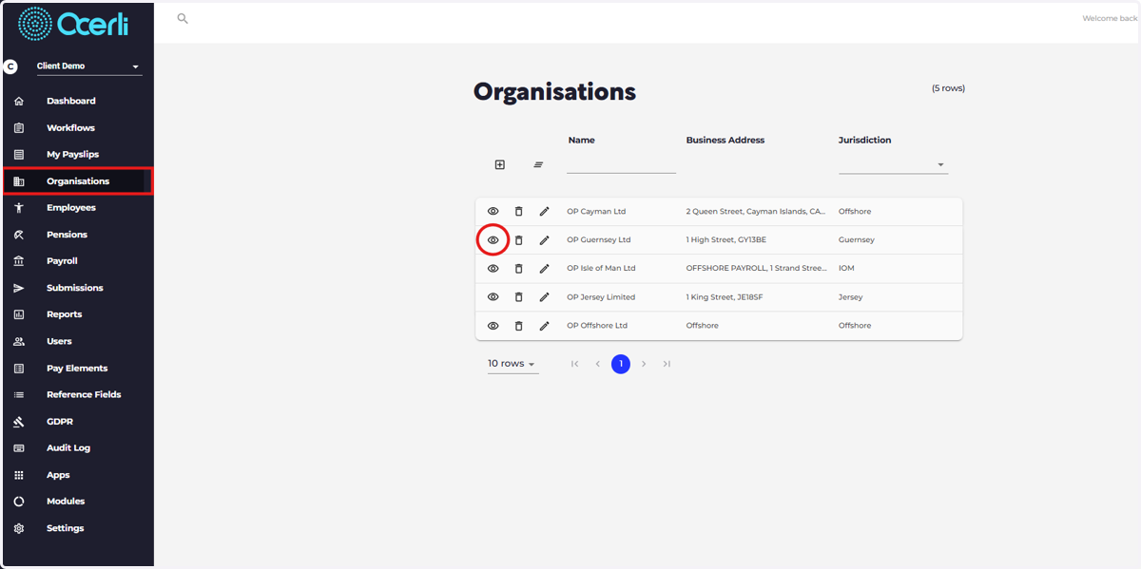This screenshot has height=569, width=1141.
Task: Delete OP Jersey Limited with trash icon
Action: coord(519,297)
